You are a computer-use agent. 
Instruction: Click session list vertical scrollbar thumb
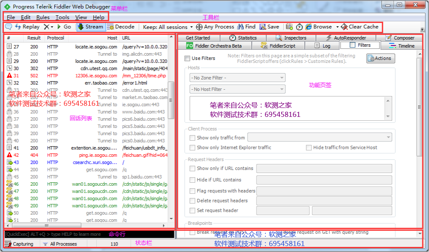click(171, 100)
